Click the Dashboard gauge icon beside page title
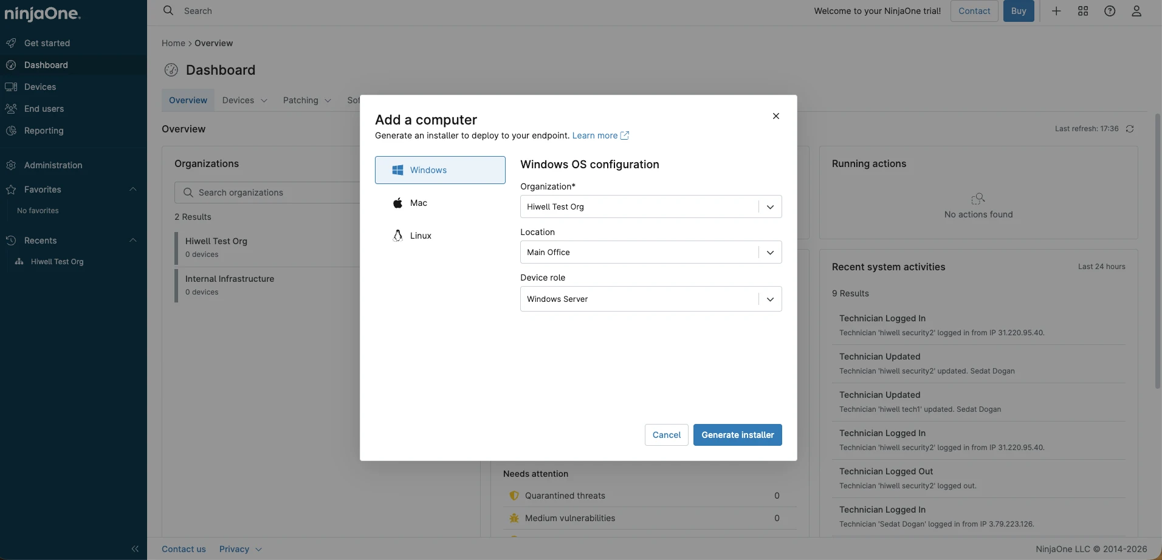Image resolution: width=1162 pixels, height=560 pixels. click(171, 70)
